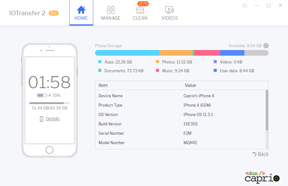
Task: Click the Videos legend purple square
Action: 215,62
